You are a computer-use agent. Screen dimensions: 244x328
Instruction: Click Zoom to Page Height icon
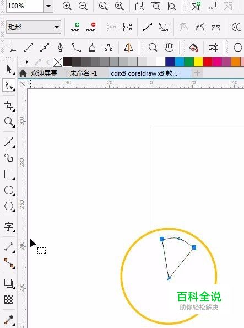pyautogui.click(x=171, y=6)
